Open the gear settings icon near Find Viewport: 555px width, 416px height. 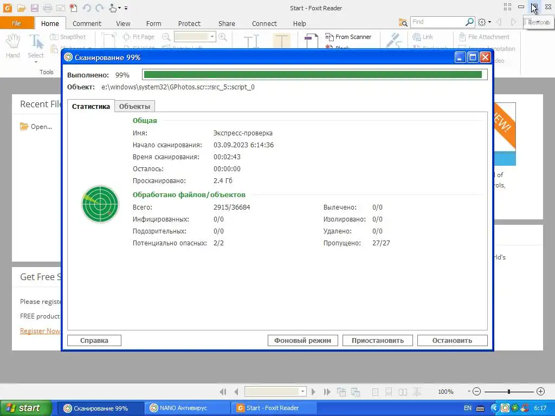[482, 22]
